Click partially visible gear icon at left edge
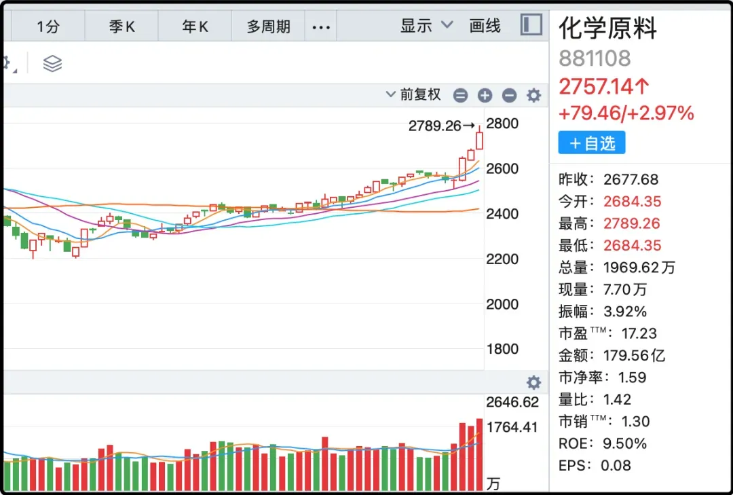Screen dimensions: 733x495 tap(7, 64)
